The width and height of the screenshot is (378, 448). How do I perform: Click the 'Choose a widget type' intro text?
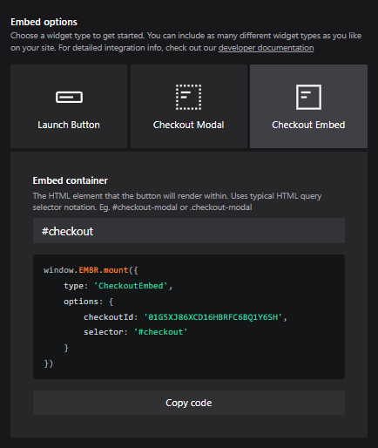click(x=186, y=42)
